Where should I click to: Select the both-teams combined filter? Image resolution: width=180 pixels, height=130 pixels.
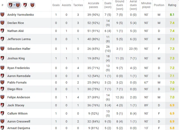pyautogui.click(x=14, y=5)
